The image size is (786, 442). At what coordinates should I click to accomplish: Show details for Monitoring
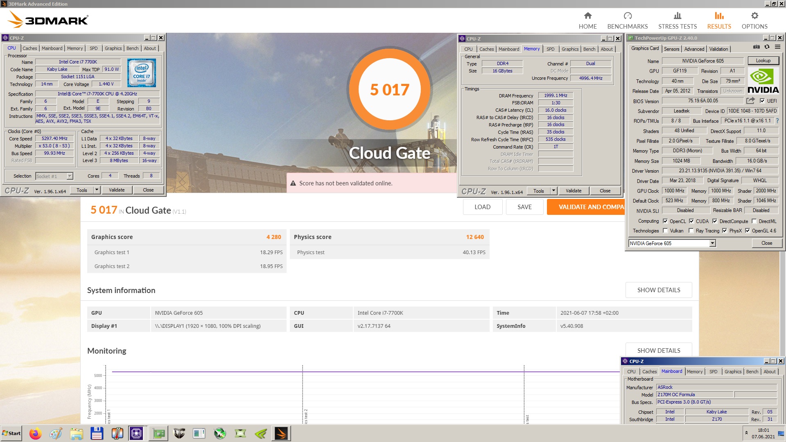tap(659, 350)
